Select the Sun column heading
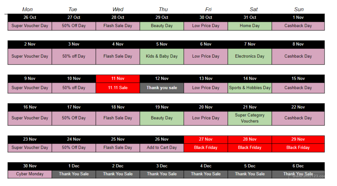Screen dimensions: 337x186 coord(299,9)
